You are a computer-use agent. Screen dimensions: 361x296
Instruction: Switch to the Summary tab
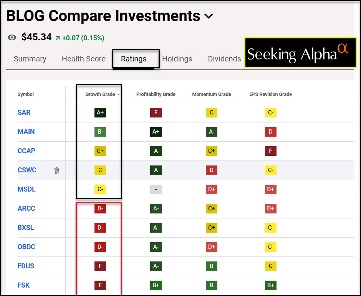point(30,59)
